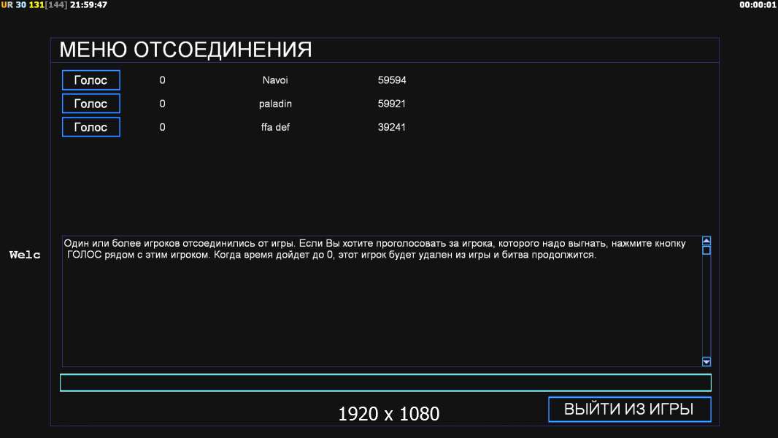This screenshot has width=778, height=438.
Task: Click ВЫЙТИ ИЗ ИГРЫ button
Action: click(629, 410)
